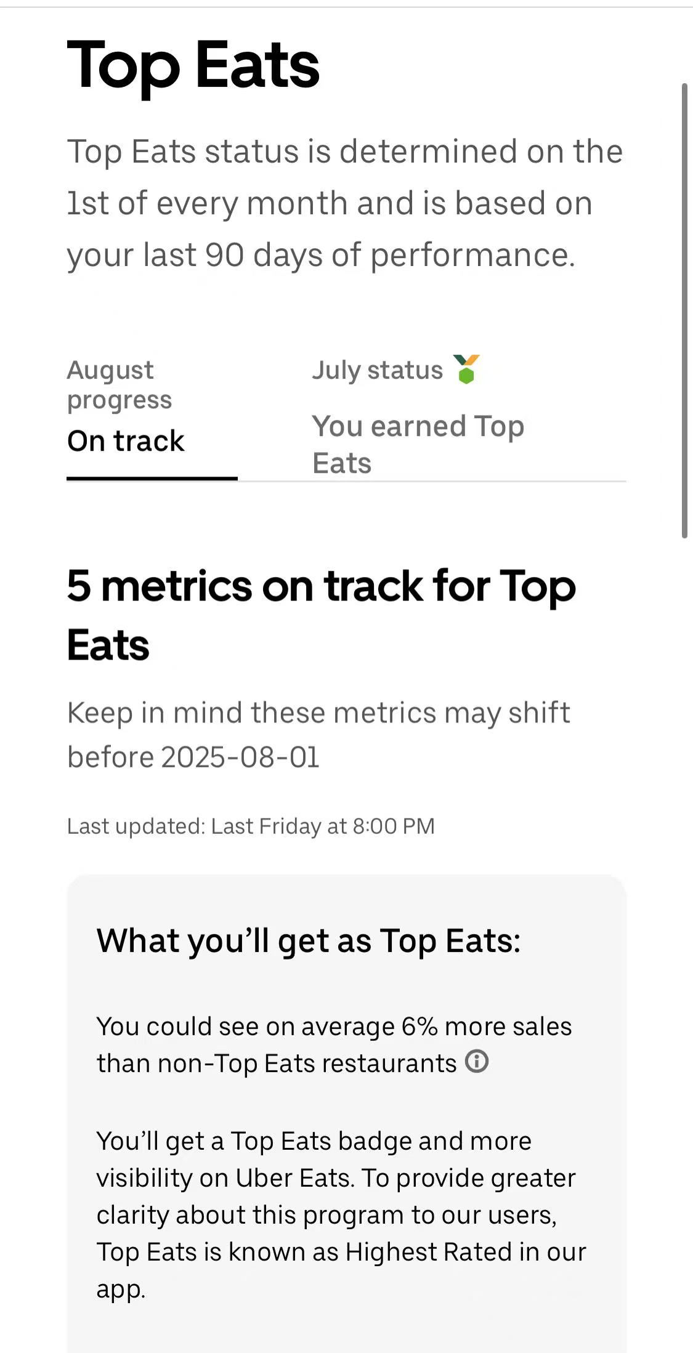The height and width of the screenshot is (1353, 693).
Task: Click the 5 metrics on track heading
Action: (321, 615)
